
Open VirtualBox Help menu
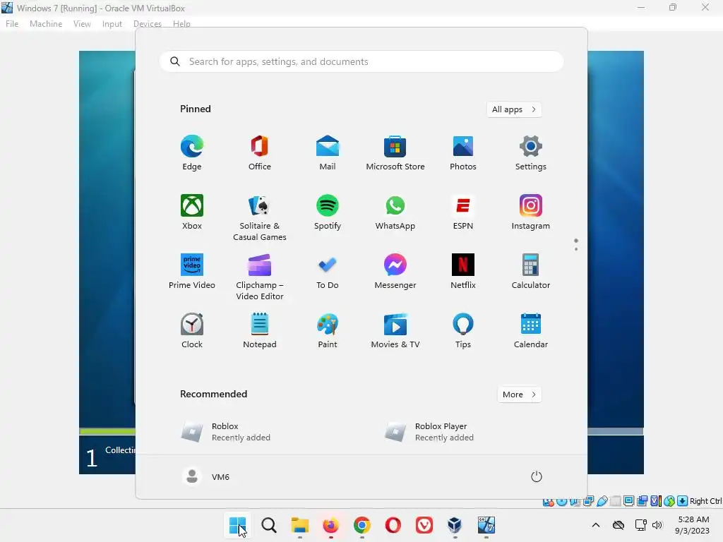(181, 24)
